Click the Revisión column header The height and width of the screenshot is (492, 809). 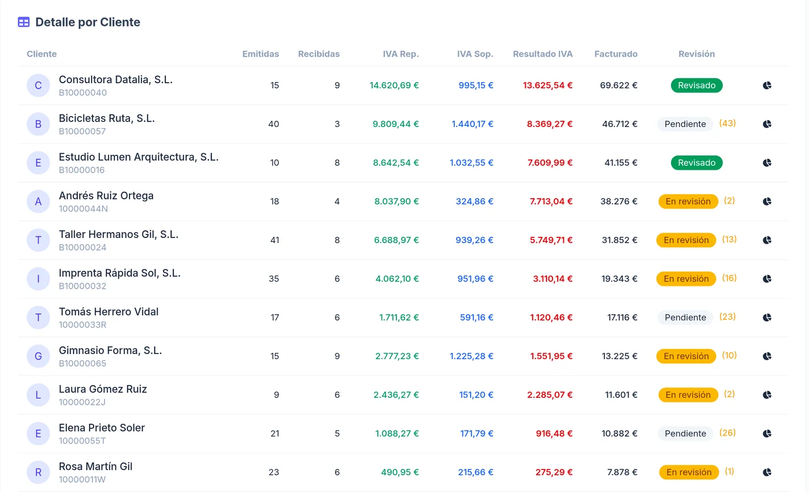point(696,54)
